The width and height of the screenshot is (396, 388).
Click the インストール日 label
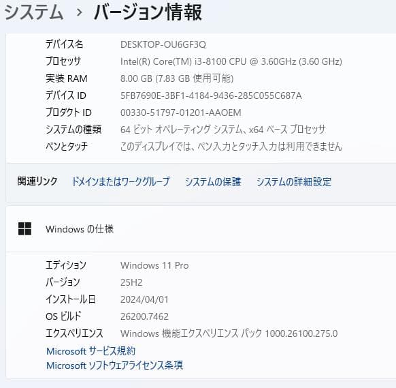(x=71, y=299)
